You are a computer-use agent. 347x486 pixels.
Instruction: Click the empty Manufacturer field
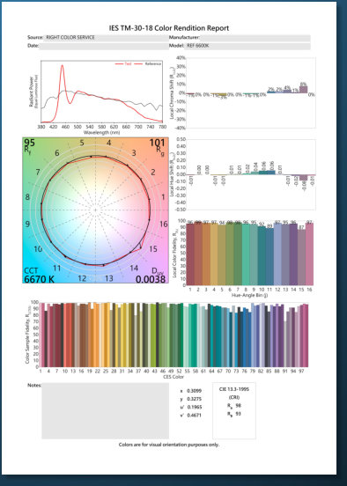tap(255, 38)
